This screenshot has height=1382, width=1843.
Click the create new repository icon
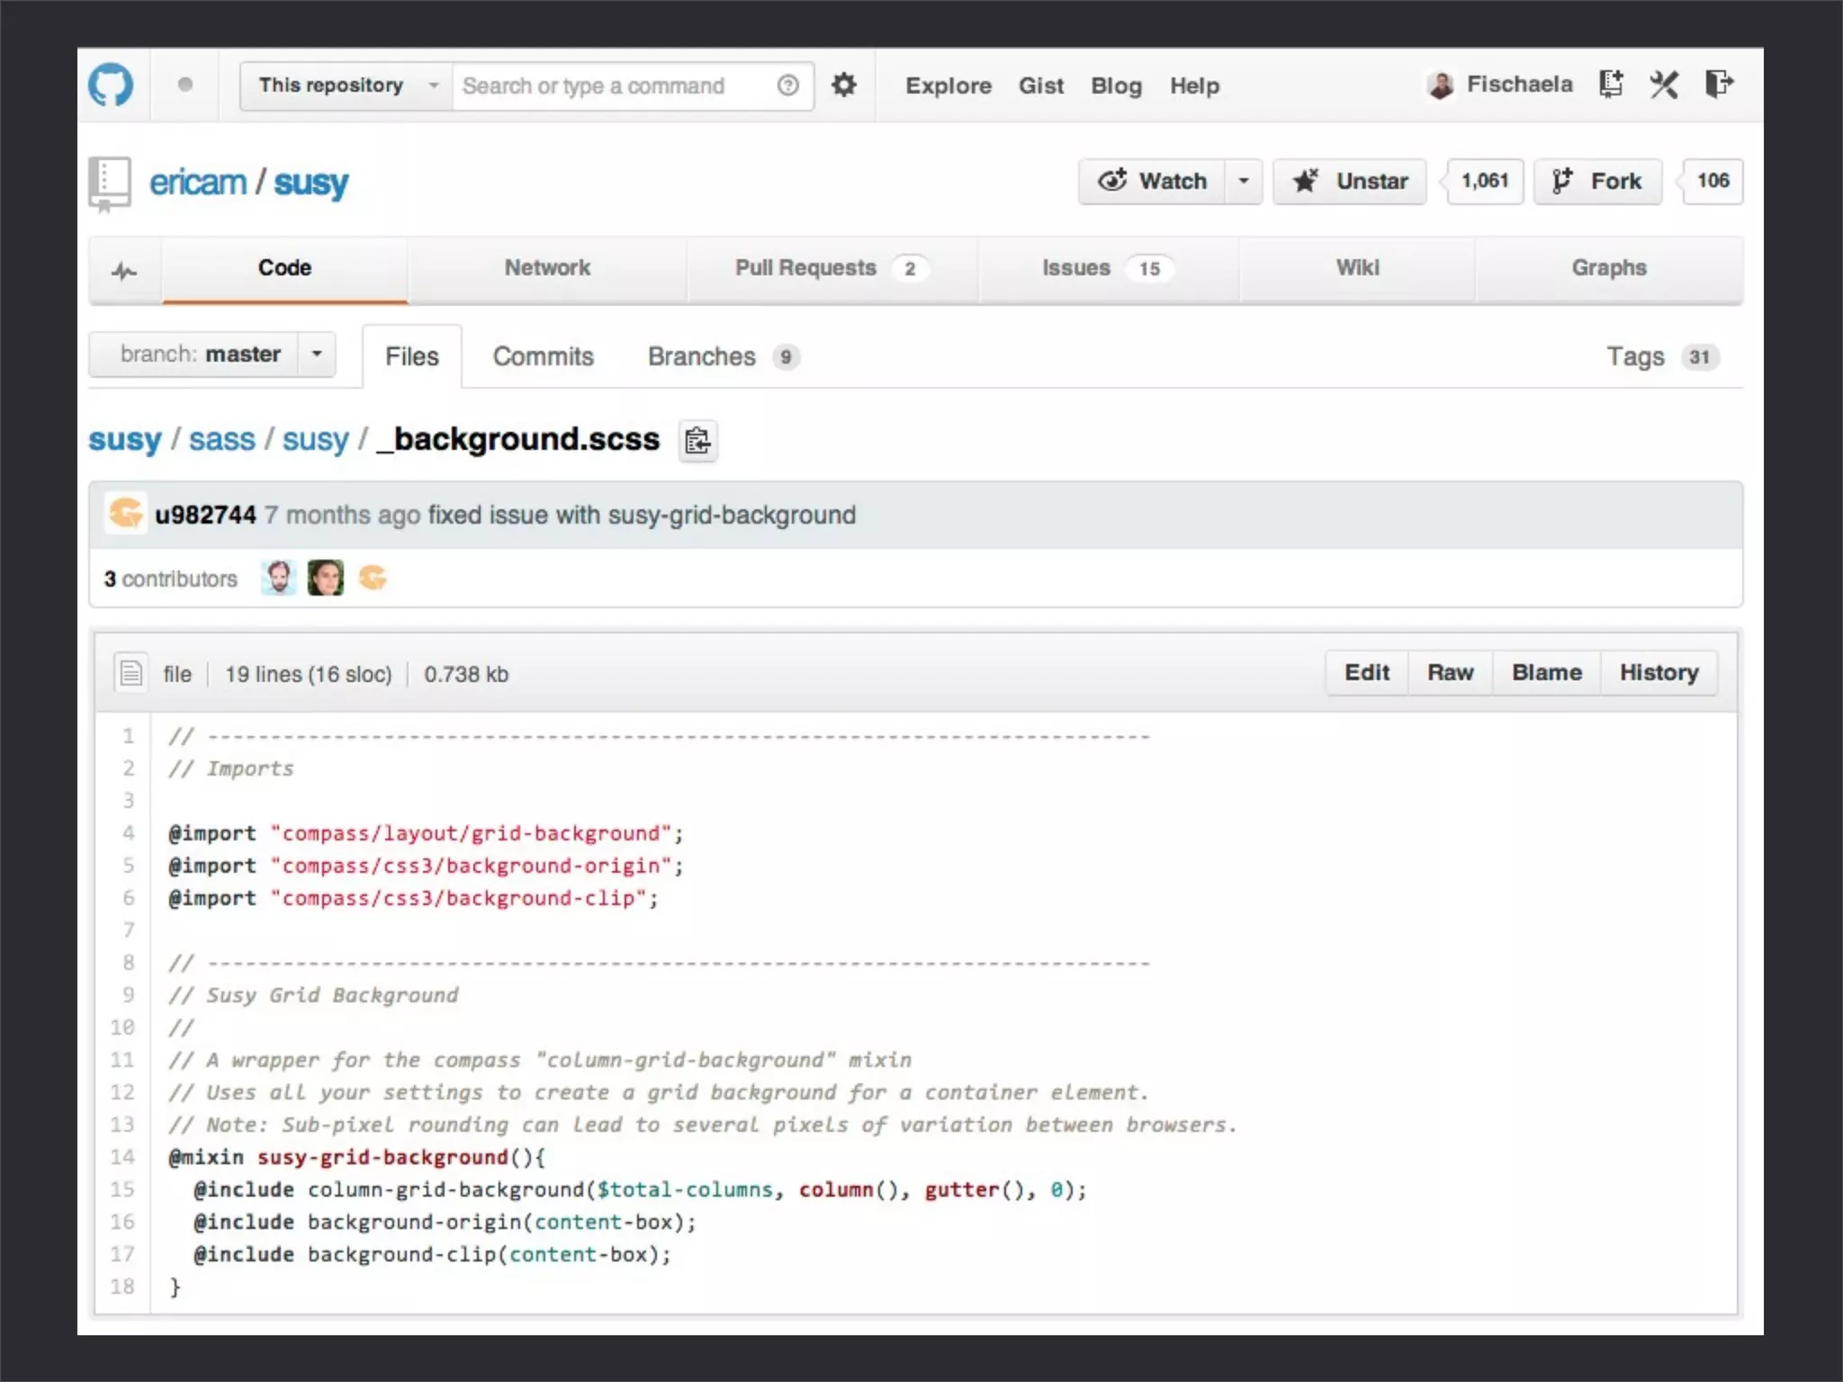(x=1610, y=85)
